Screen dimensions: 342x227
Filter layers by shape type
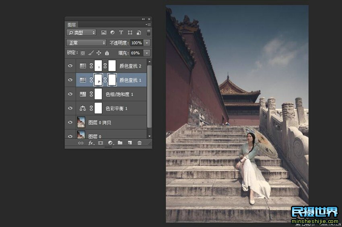coord(130,32)
